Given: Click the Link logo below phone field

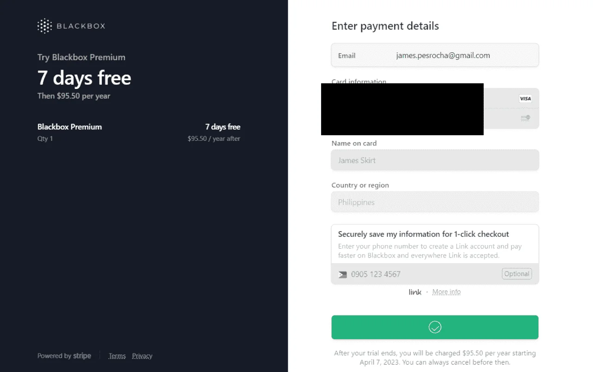Looking at the screenshot, I should tap(415, 292).
